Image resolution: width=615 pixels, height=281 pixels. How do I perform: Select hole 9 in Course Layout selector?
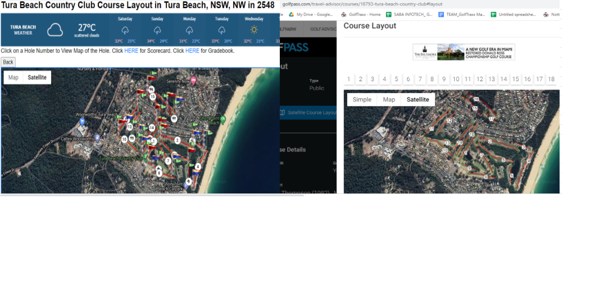[x=444, y=79]
